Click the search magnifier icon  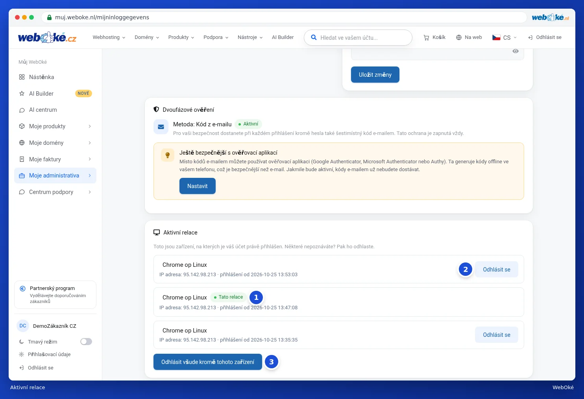tap(314, 37)
